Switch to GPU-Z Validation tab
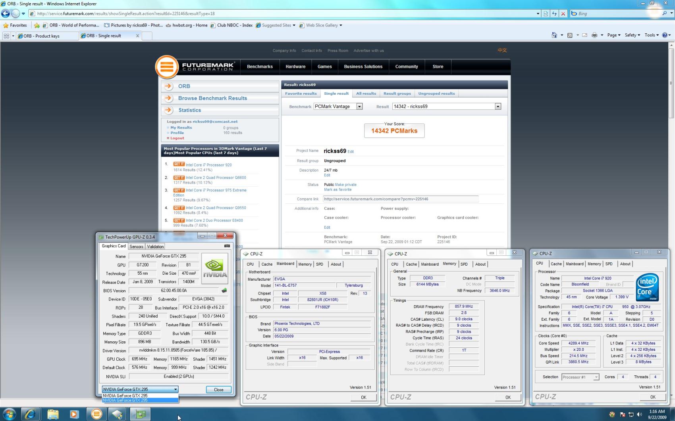 (155, 247)
